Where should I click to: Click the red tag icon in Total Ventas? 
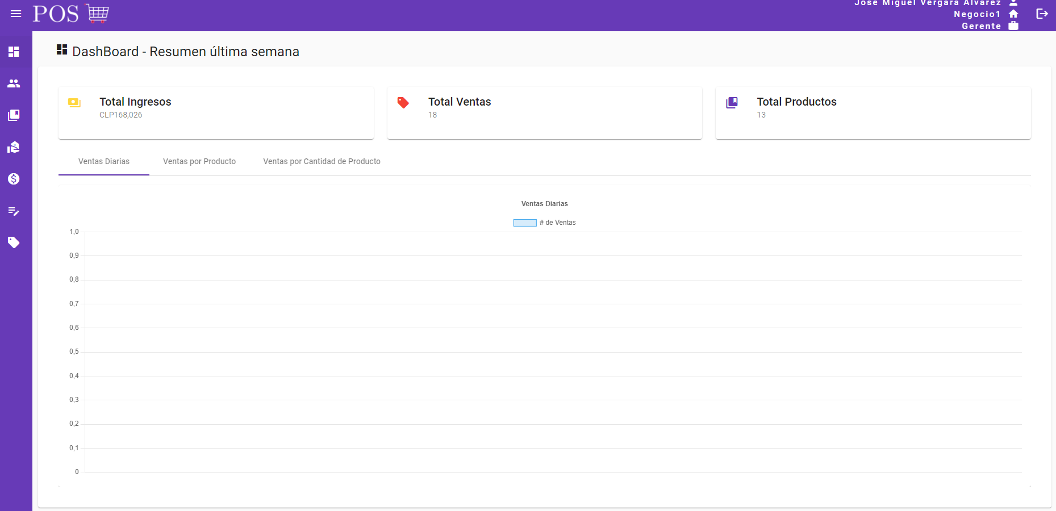[403, 103]
